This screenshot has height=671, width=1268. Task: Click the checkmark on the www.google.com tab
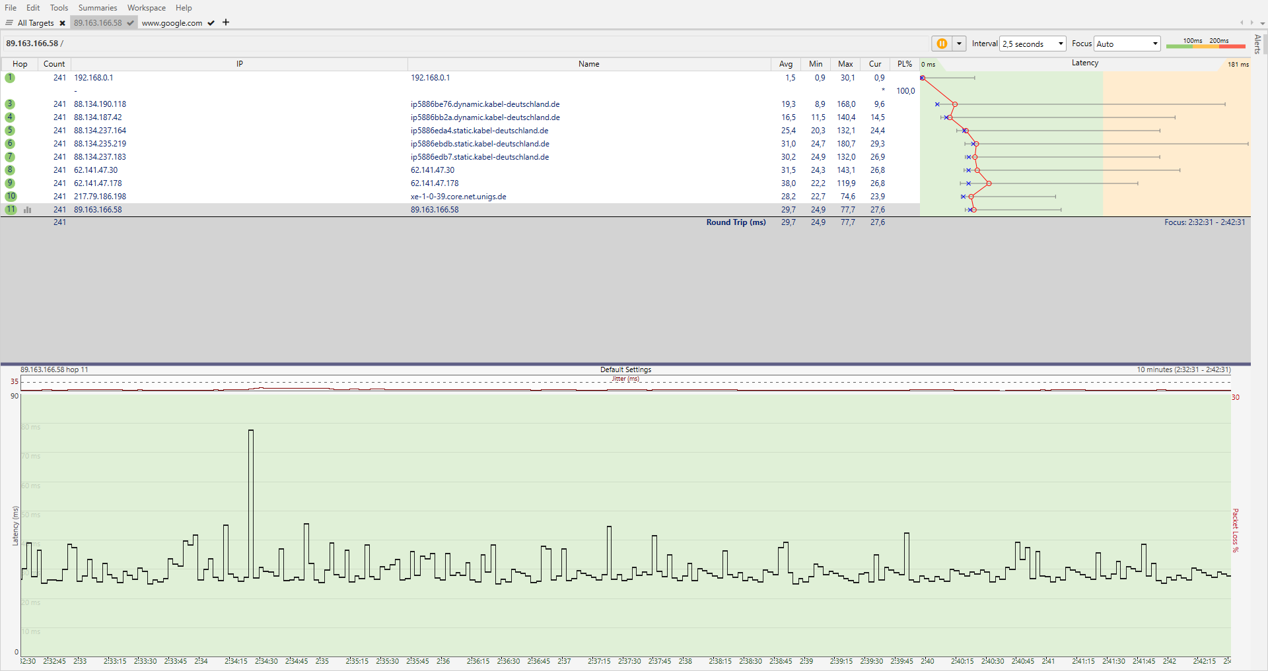211,23
